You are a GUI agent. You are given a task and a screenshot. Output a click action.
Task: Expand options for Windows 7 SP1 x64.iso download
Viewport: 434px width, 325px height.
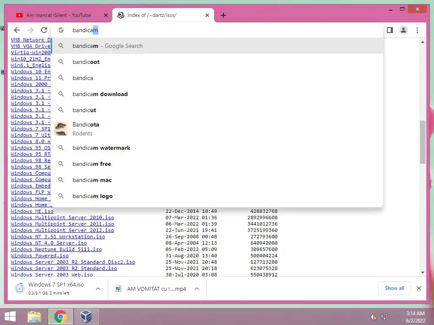[x=98, y=289]
